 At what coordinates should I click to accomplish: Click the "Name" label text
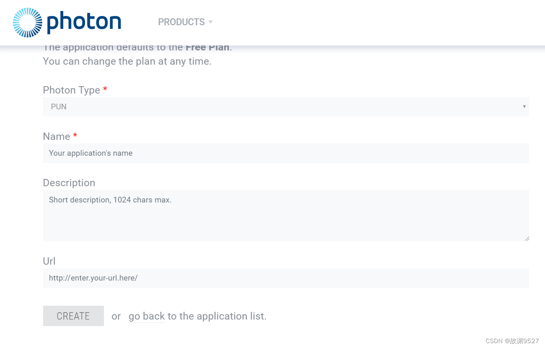[56, 137]
